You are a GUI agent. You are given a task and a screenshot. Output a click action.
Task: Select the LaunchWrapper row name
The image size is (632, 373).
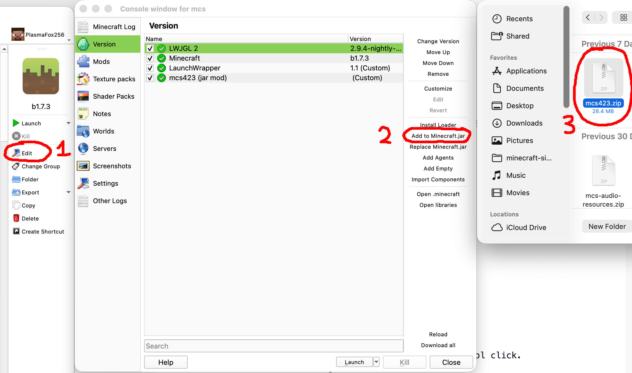point(195,68)
